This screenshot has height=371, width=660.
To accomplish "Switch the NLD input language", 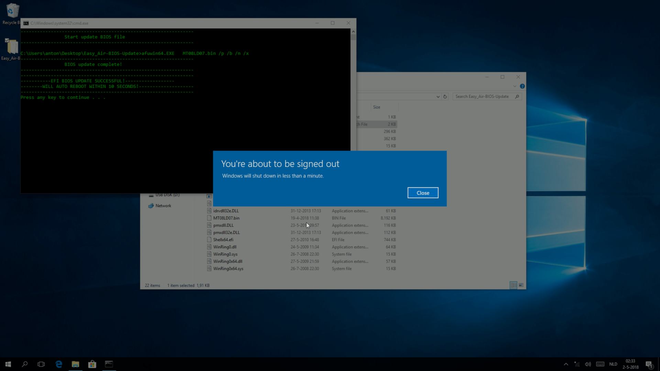I will (x=613, y=364).
